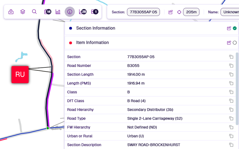Click the Name field showing Unknown
Image resolution: width=239 pixels, height=149 pixels.
[230, 12]
